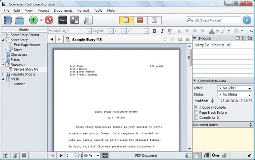The width and height of the screenshot is (255, 160).
Task: Open the View menu
Action: 29,11
